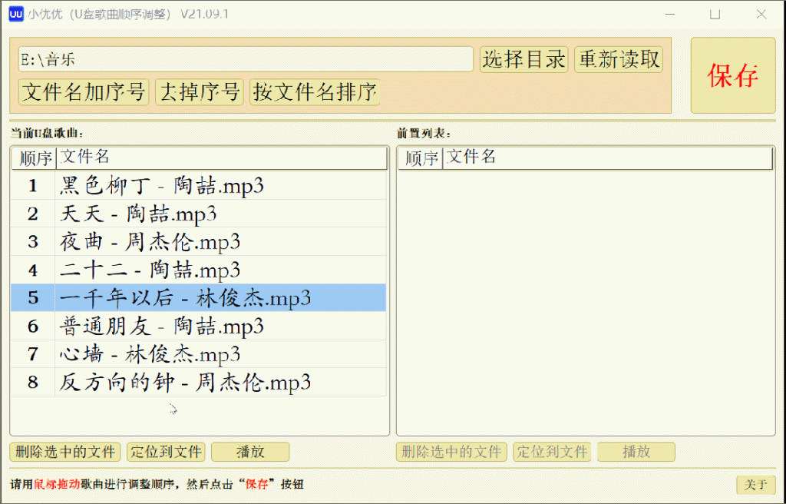
Task: Click 顺序 column header in left list
Action: click(x=34, y=158)
